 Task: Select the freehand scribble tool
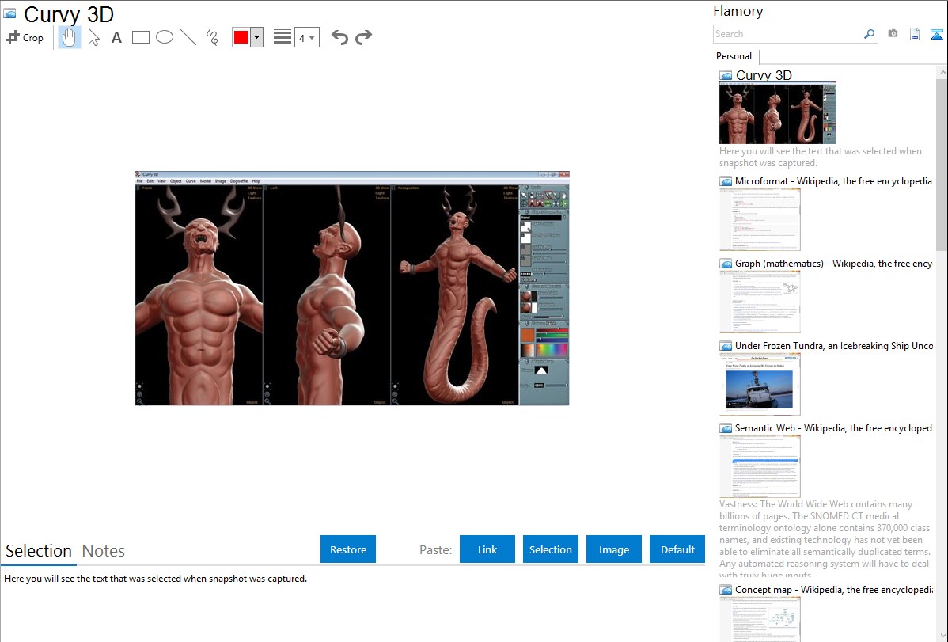pyautogui.click(x=212, y=37)
